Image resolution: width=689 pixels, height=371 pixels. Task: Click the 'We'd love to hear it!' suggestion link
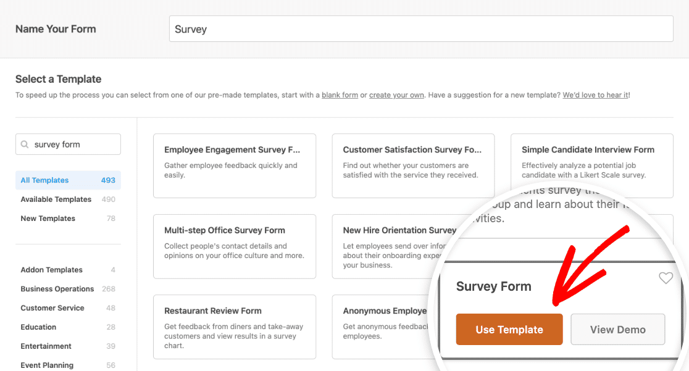coord(595,94)
